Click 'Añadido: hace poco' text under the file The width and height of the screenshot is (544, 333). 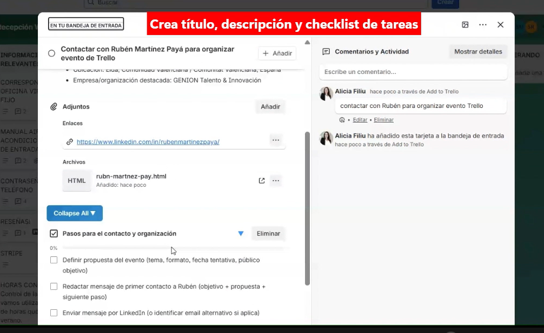click(121, 185)
